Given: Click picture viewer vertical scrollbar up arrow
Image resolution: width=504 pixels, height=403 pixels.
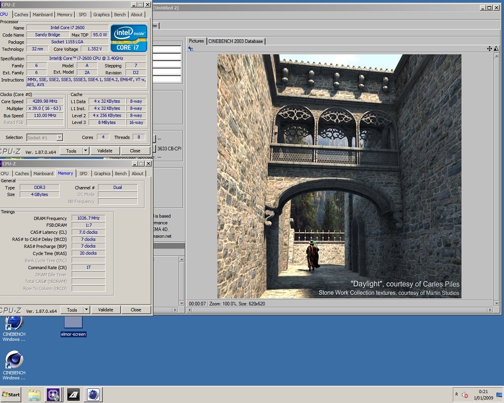Looking at the screenshot, I should click(x=496, y=56).
